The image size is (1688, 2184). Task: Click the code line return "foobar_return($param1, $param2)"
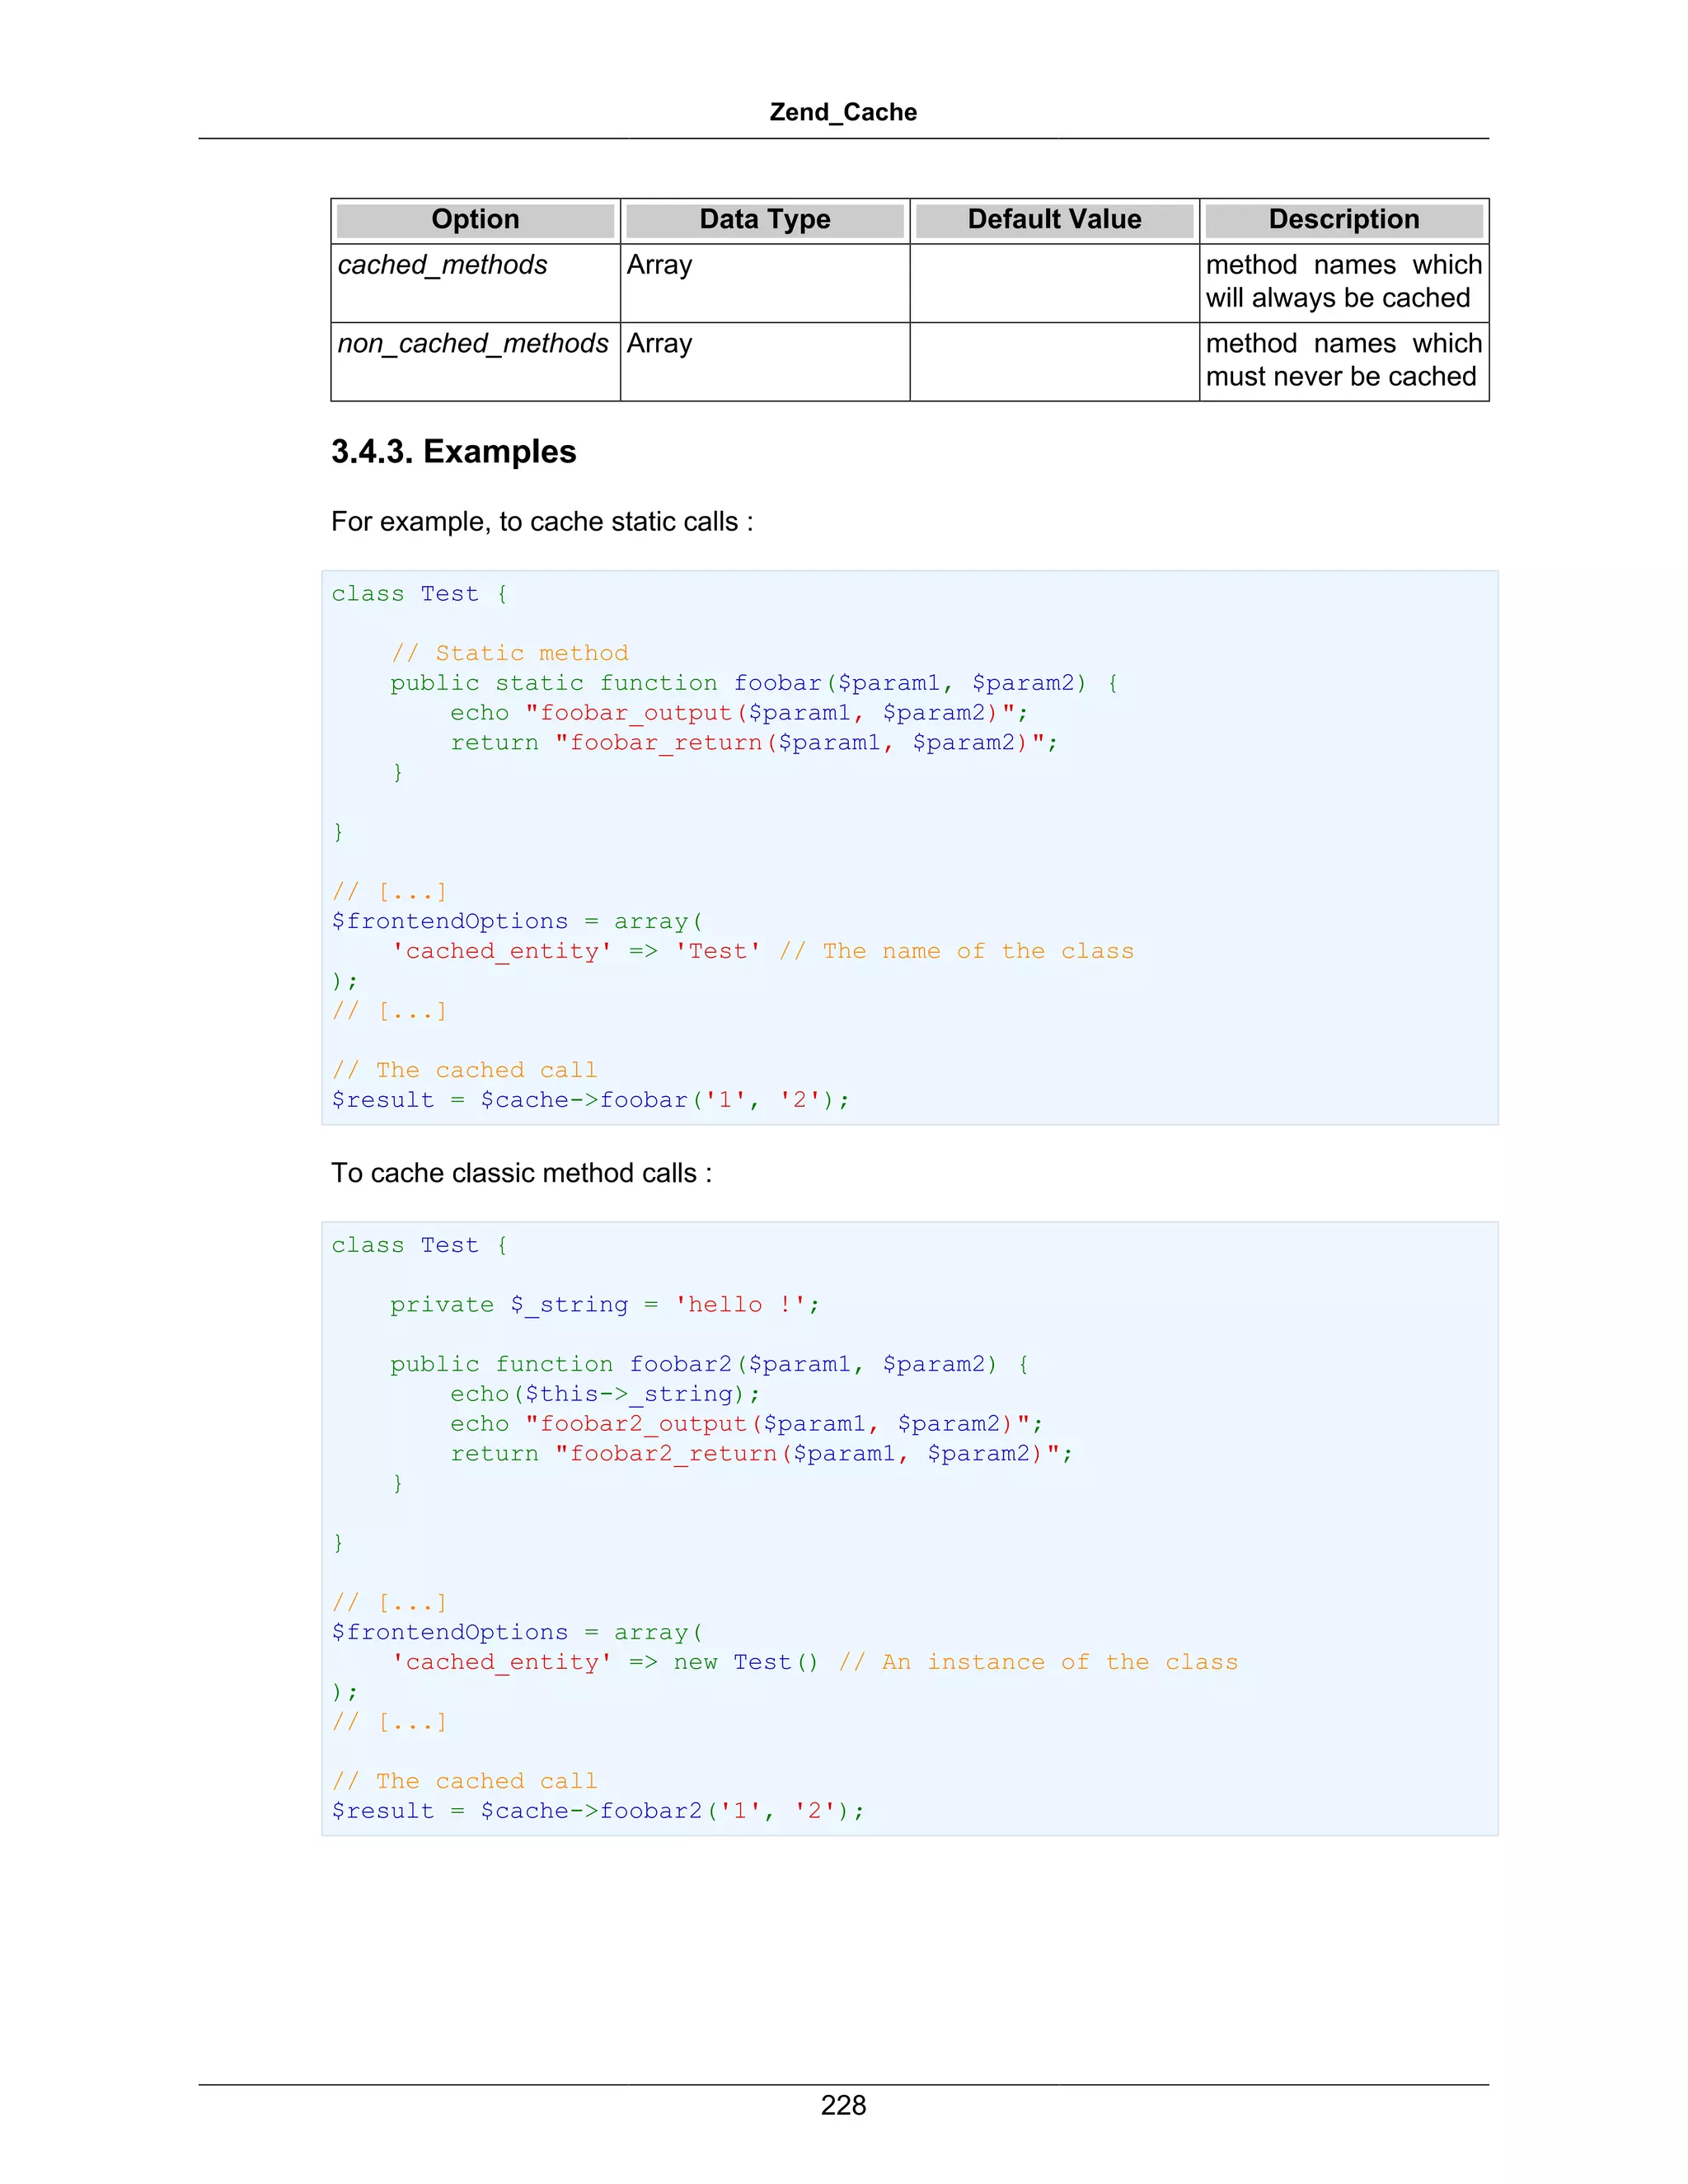(x=754, y=743)
